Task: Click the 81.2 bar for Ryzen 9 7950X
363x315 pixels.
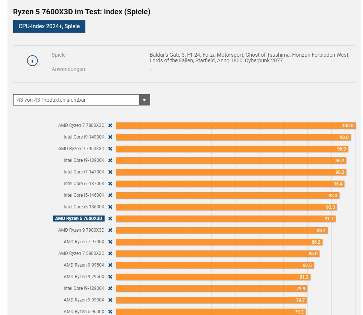Action: (213, 277)
